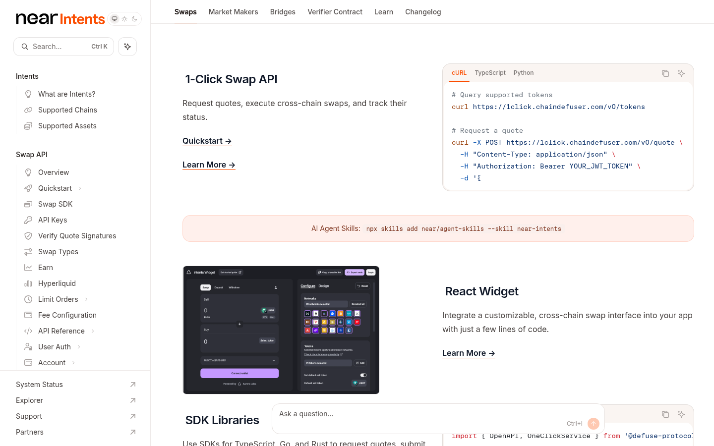
Task: Copy the cURL code snippet
Action: 665,73
